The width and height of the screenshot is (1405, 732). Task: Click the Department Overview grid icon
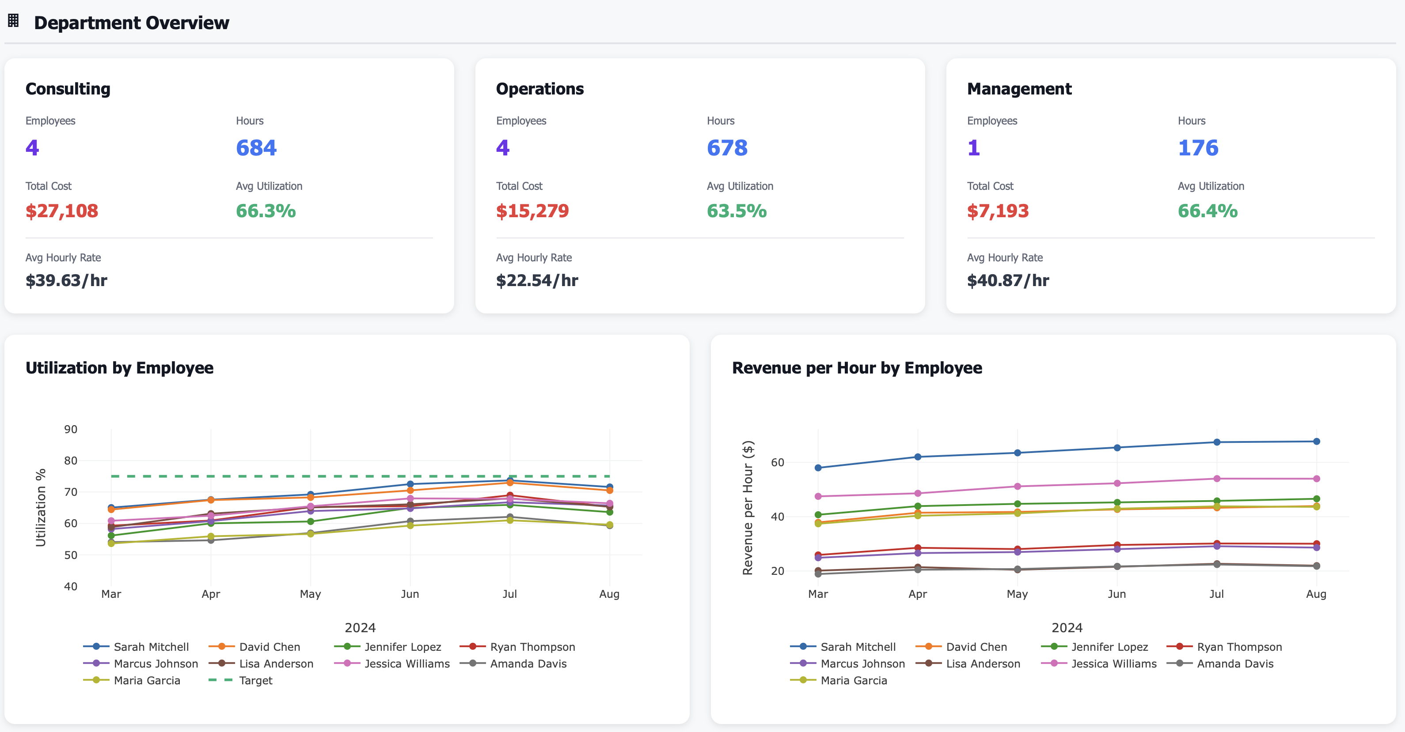[x=14, y=21]
